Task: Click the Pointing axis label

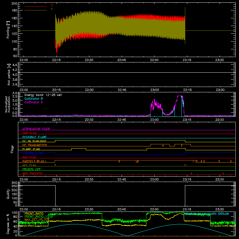Action: (x=8, y=30)
